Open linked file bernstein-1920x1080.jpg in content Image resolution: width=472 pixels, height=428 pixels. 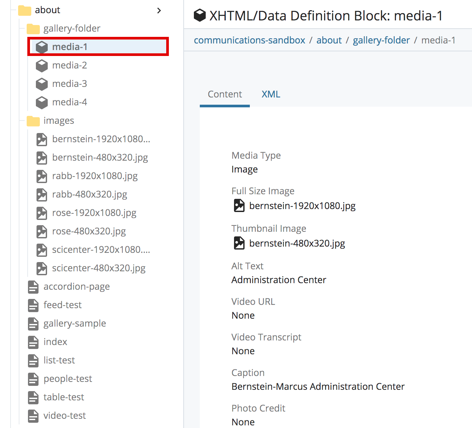tap(302, 206)
